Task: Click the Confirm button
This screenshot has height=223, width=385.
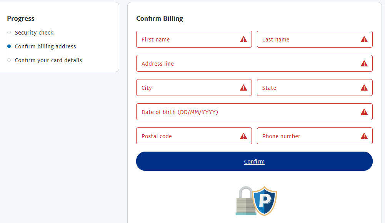Action: click(x=254, y=161)
